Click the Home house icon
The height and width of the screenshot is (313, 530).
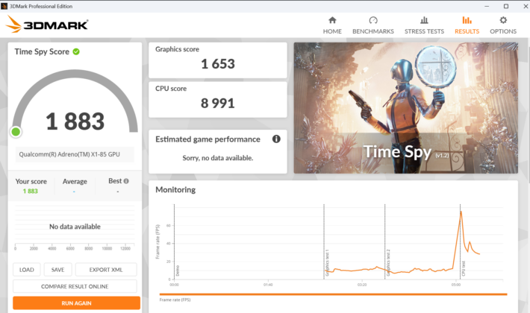pyautogui.click(x=332, y=20)
